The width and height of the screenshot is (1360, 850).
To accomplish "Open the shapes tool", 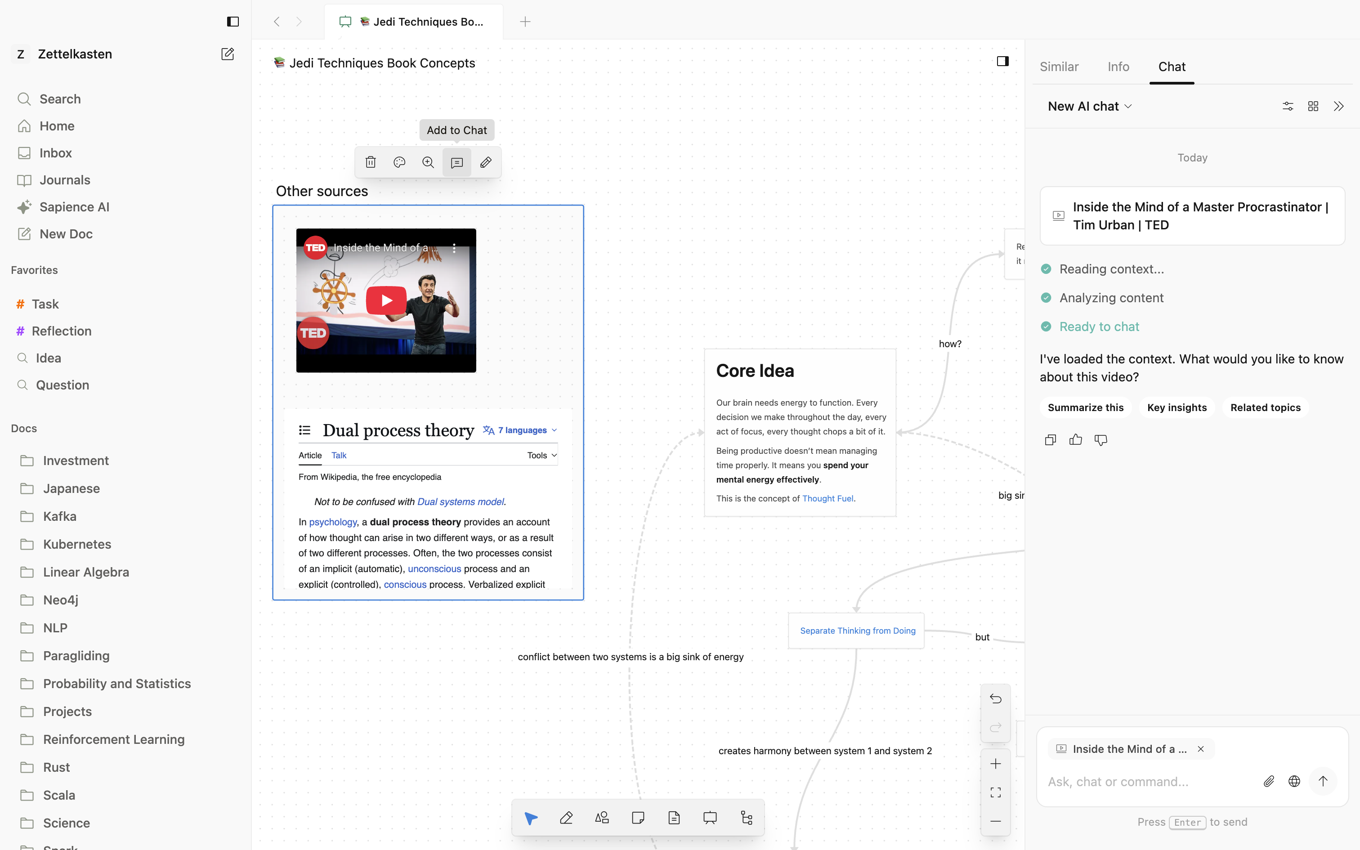I will point(601,818).
